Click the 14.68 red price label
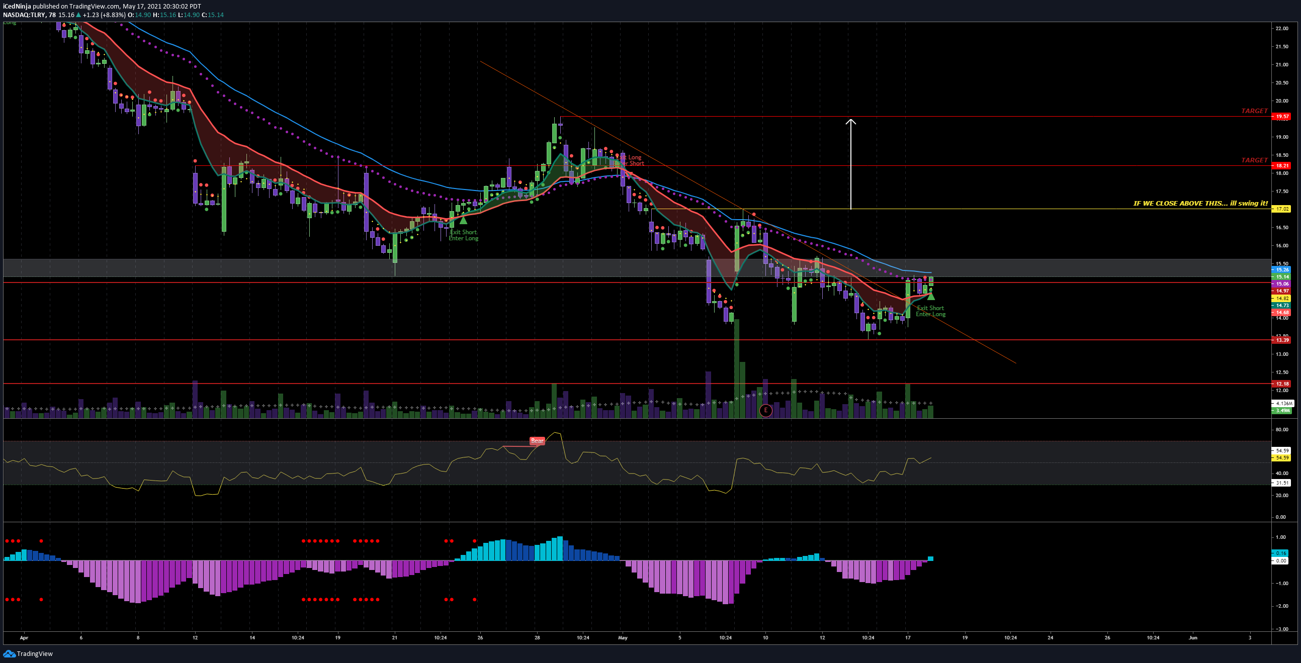 [1282, 313]
